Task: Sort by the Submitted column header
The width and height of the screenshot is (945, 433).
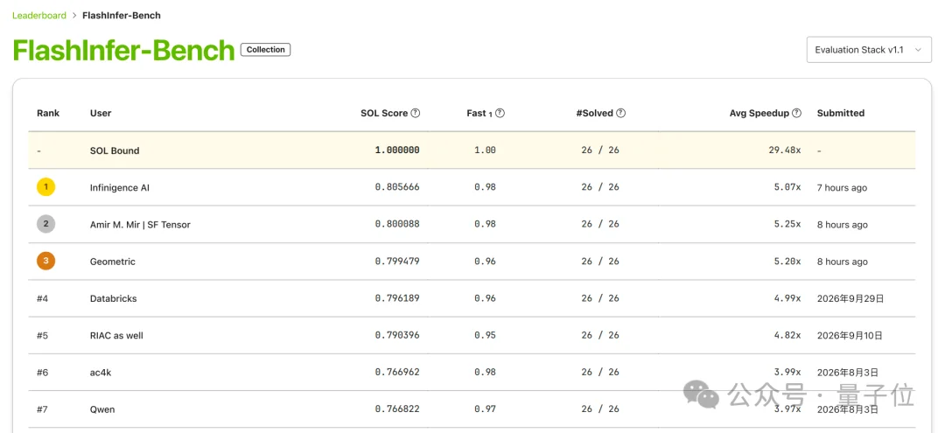Action: [841, 113]
